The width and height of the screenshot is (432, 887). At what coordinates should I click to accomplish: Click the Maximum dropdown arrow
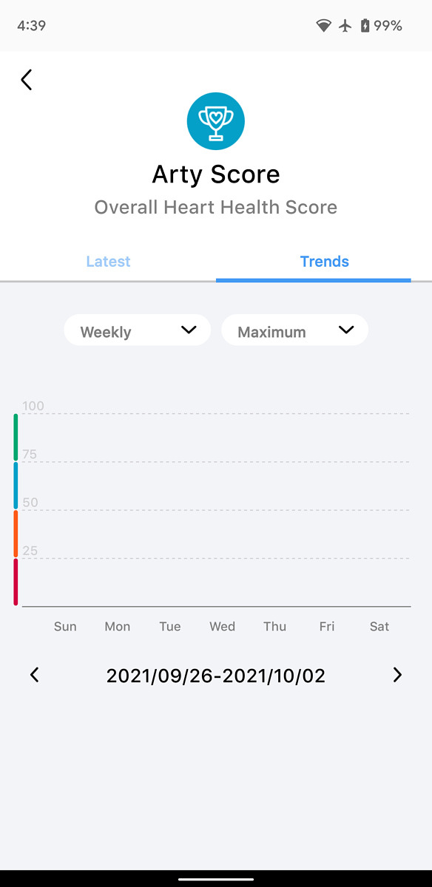point(346,330)
